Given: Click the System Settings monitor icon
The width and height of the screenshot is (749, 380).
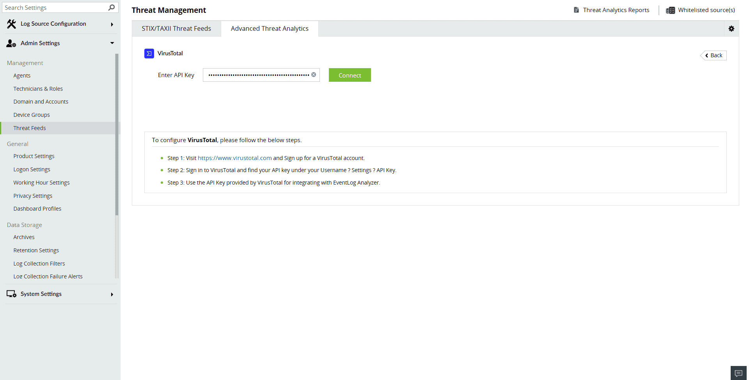Looking at the screenshot, I should coord(11,294).
